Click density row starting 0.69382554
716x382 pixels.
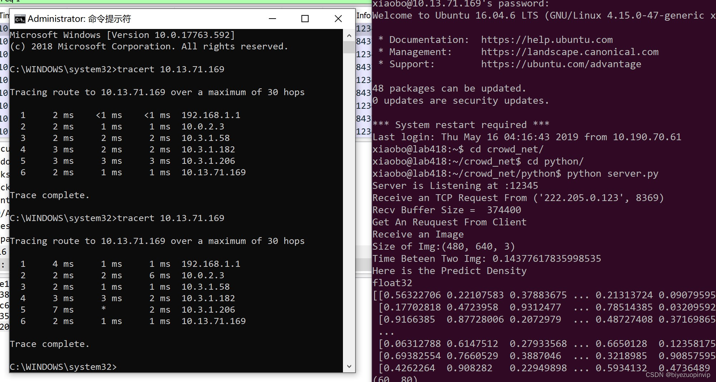pyautogui.click(x=547, y=356)
